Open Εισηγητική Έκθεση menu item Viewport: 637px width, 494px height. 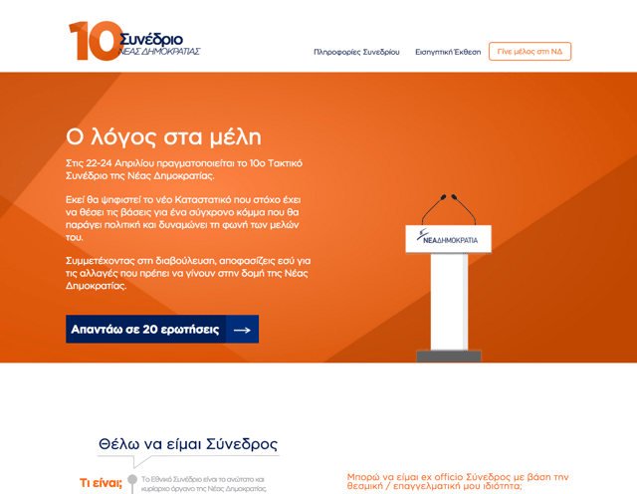coord(447,52)
